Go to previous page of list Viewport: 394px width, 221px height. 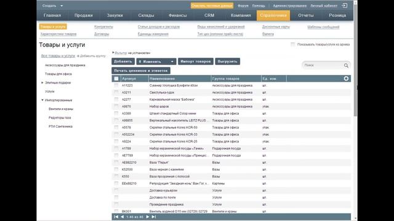pos(123,217)
